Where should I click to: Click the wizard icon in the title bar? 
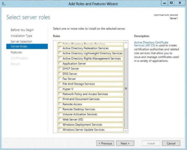tap(4, 4)
